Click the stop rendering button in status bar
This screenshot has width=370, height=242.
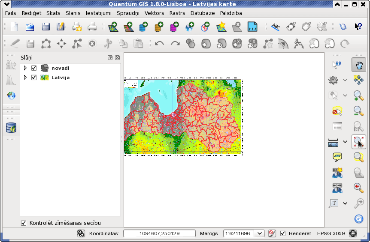pos(272,233)
